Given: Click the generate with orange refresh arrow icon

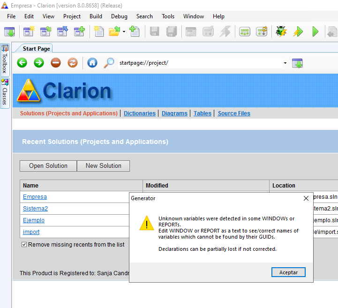Looking at the screenshot, I should point(262,31).
